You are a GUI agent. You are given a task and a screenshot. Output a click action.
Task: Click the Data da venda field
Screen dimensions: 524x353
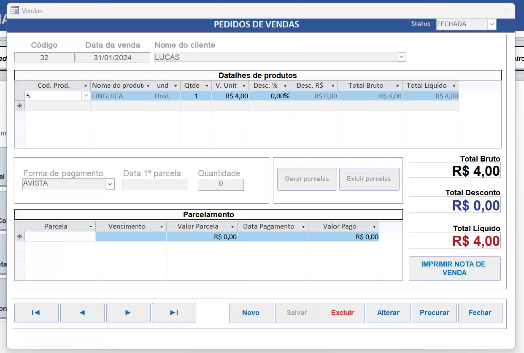click(113, 57)
